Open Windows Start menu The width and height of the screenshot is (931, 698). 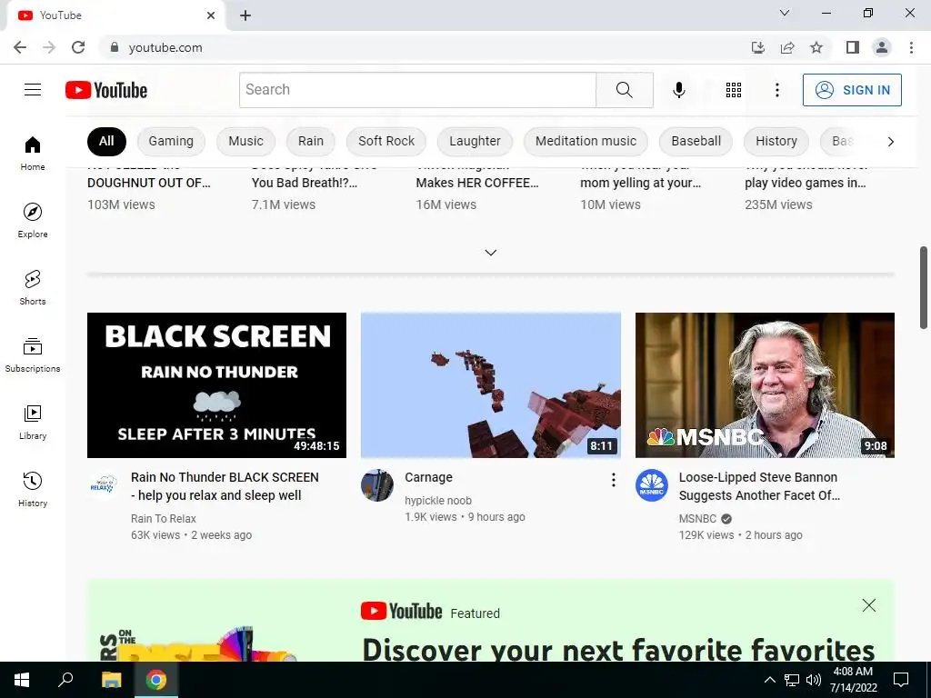click(x=22, y=680)
